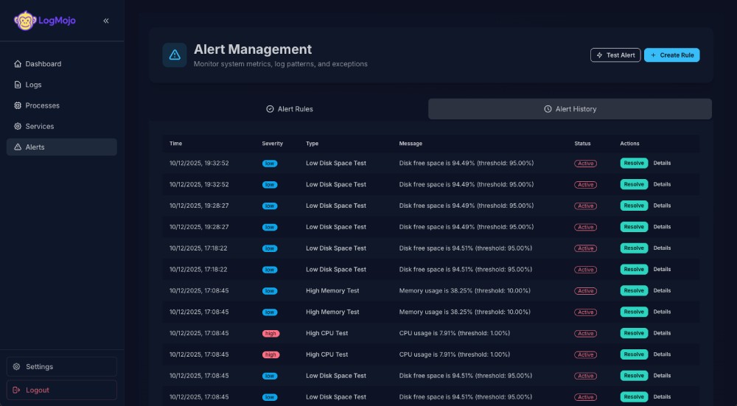Image resolution: width=737 pixels, height=406 pixels.
Task: Click the LogMojo monkey logo
Action: click(25, 21)
